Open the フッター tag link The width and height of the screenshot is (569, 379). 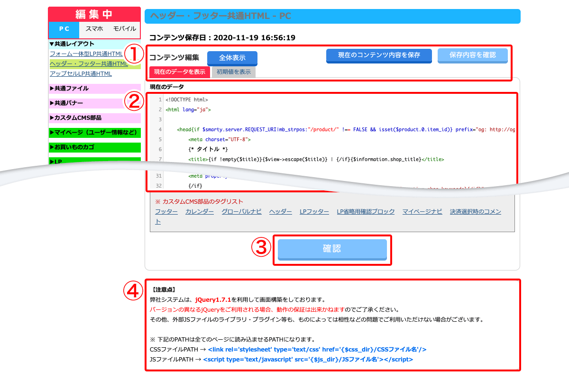click(x=166, y=212)
